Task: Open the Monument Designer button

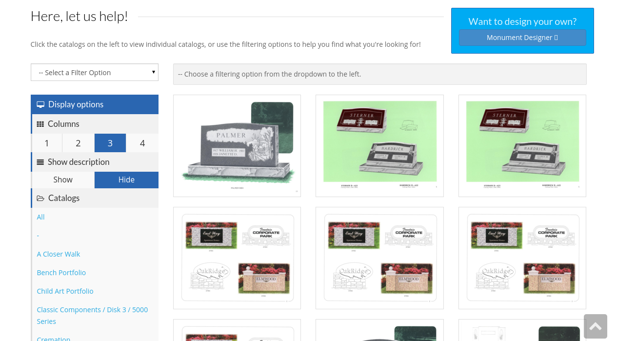Action: tap(522, 38)
